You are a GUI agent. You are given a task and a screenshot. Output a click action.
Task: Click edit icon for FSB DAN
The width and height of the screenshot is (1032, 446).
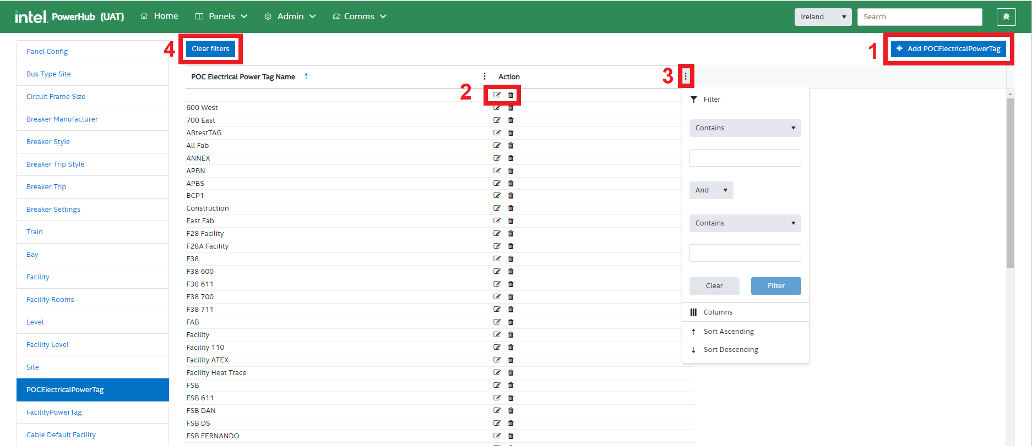tap(497, 410)
